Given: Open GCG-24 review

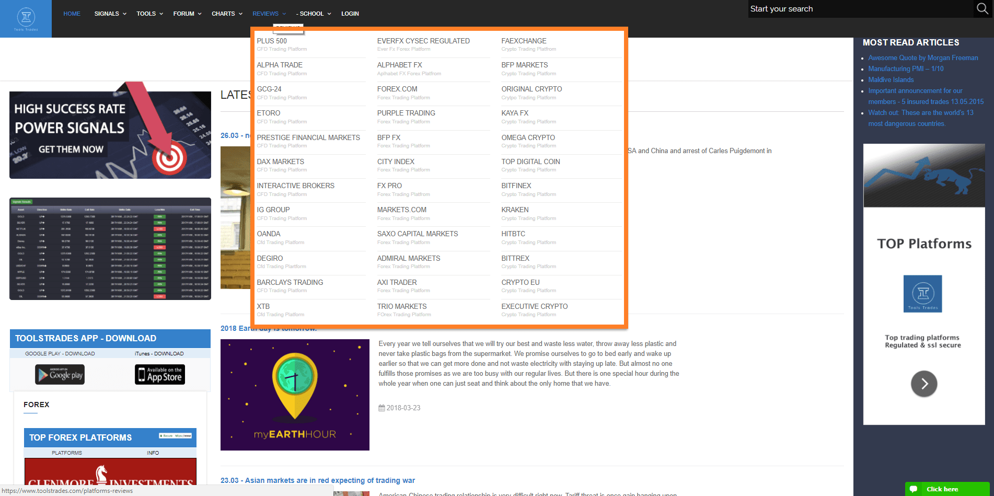Looking at the screenshot, I should [269, 89].
